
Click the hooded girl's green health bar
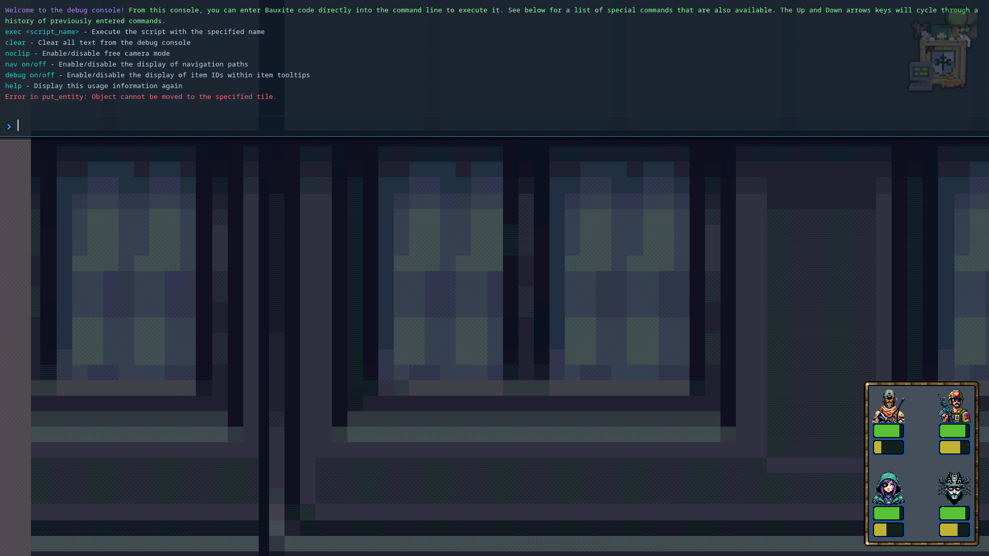point(889,513)
